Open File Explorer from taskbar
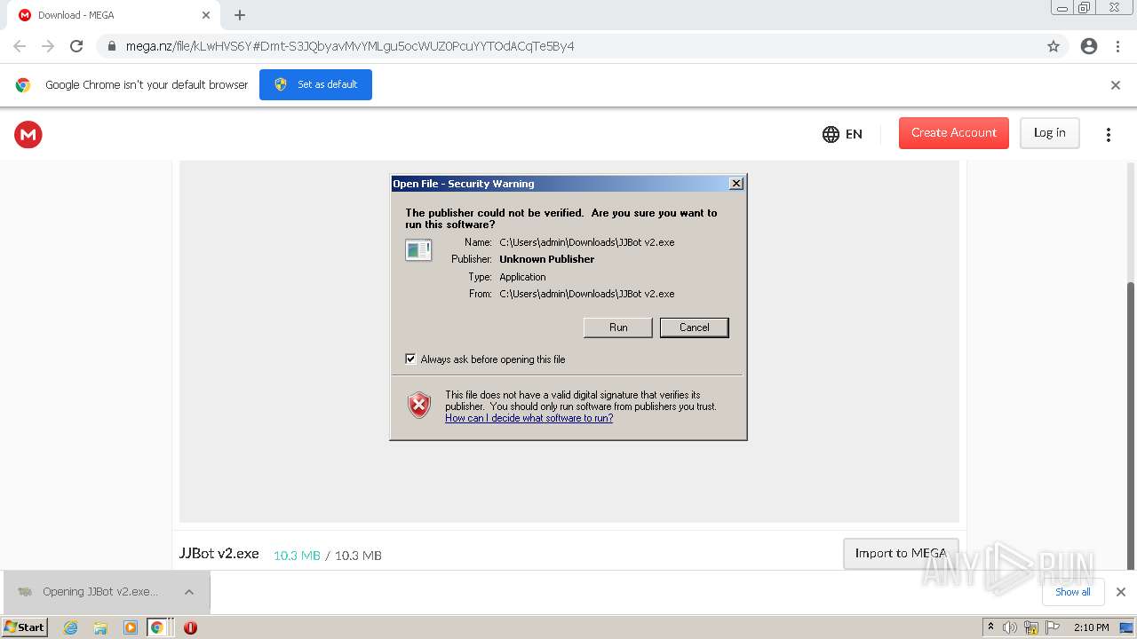 pyautogui.click(x=100, y=627)
